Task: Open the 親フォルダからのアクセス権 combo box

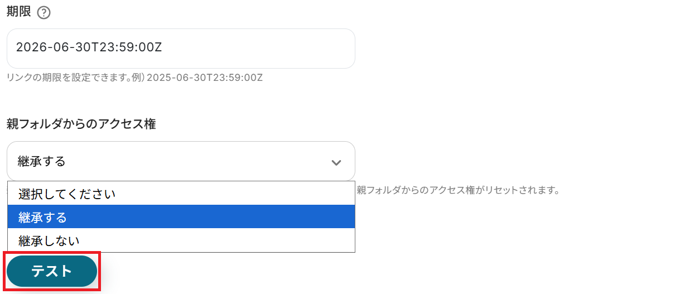Action: (x=181, y=161)
